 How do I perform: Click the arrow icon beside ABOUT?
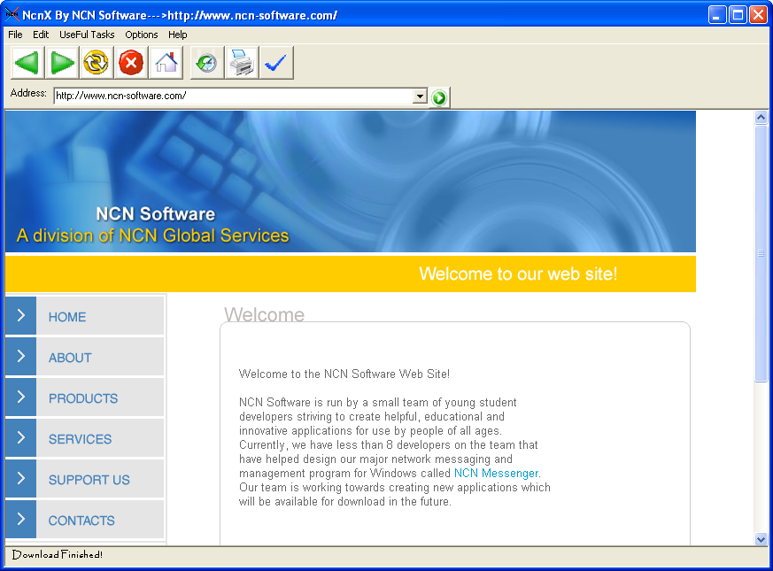(x=20, y=357)
